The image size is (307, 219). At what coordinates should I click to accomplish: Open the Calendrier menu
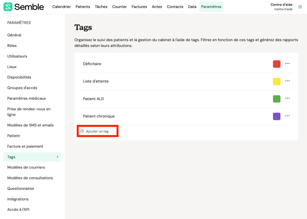tap(61, 7)
